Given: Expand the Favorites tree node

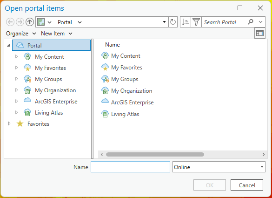Looking at the screenshot, I should 9,123.
